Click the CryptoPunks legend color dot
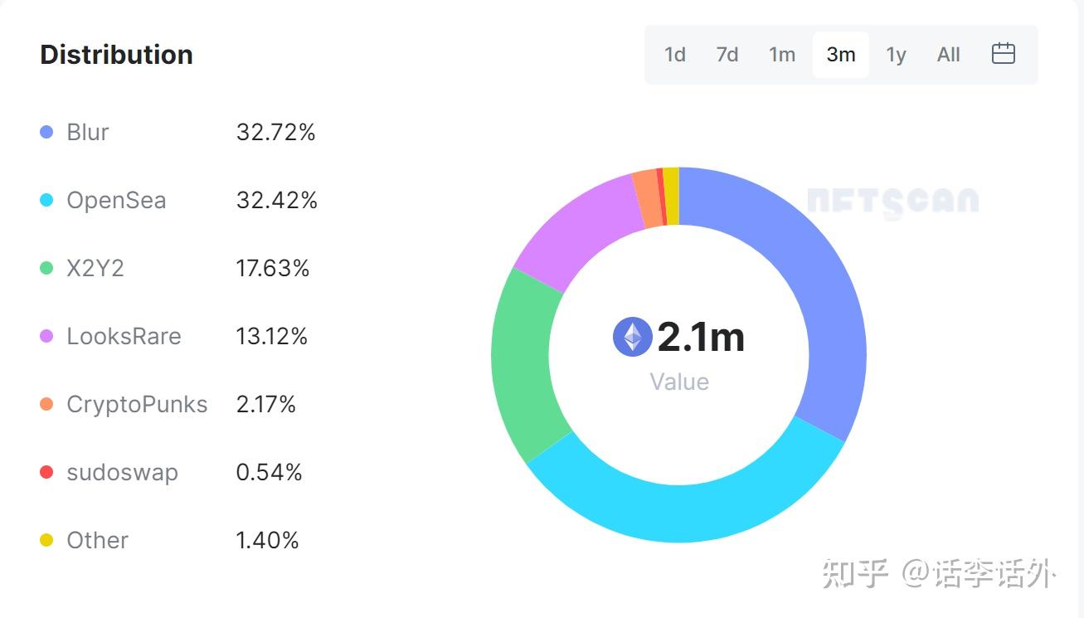Screen dimensions: 1084x618 point(46,404)
